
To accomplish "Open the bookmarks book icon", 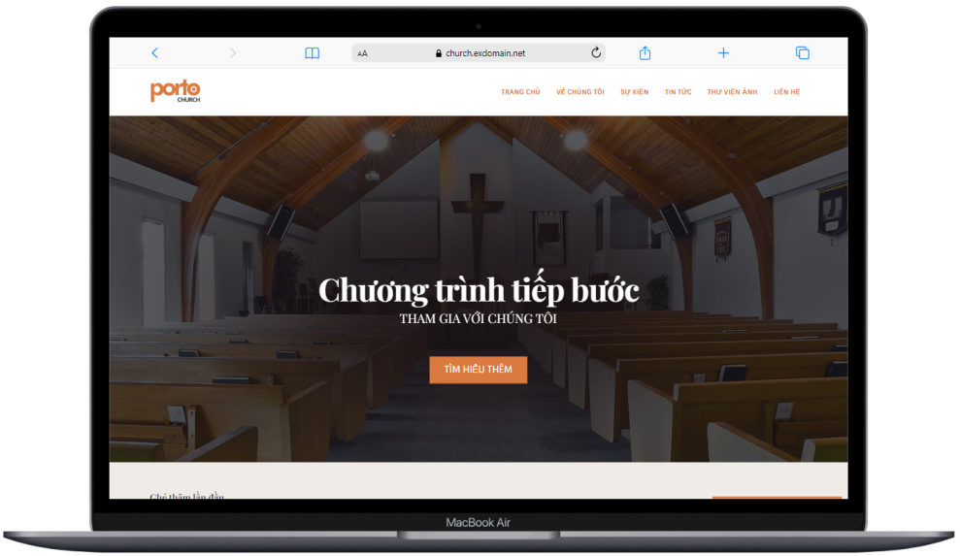I will coord(313,53).
